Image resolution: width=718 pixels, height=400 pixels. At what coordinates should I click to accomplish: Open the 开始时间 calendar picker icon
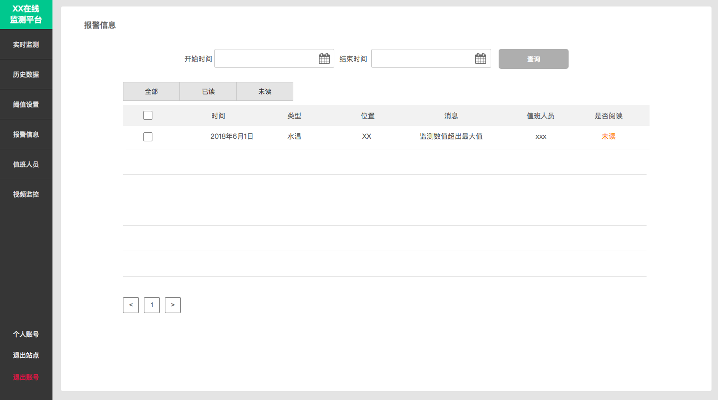[324, 58]
